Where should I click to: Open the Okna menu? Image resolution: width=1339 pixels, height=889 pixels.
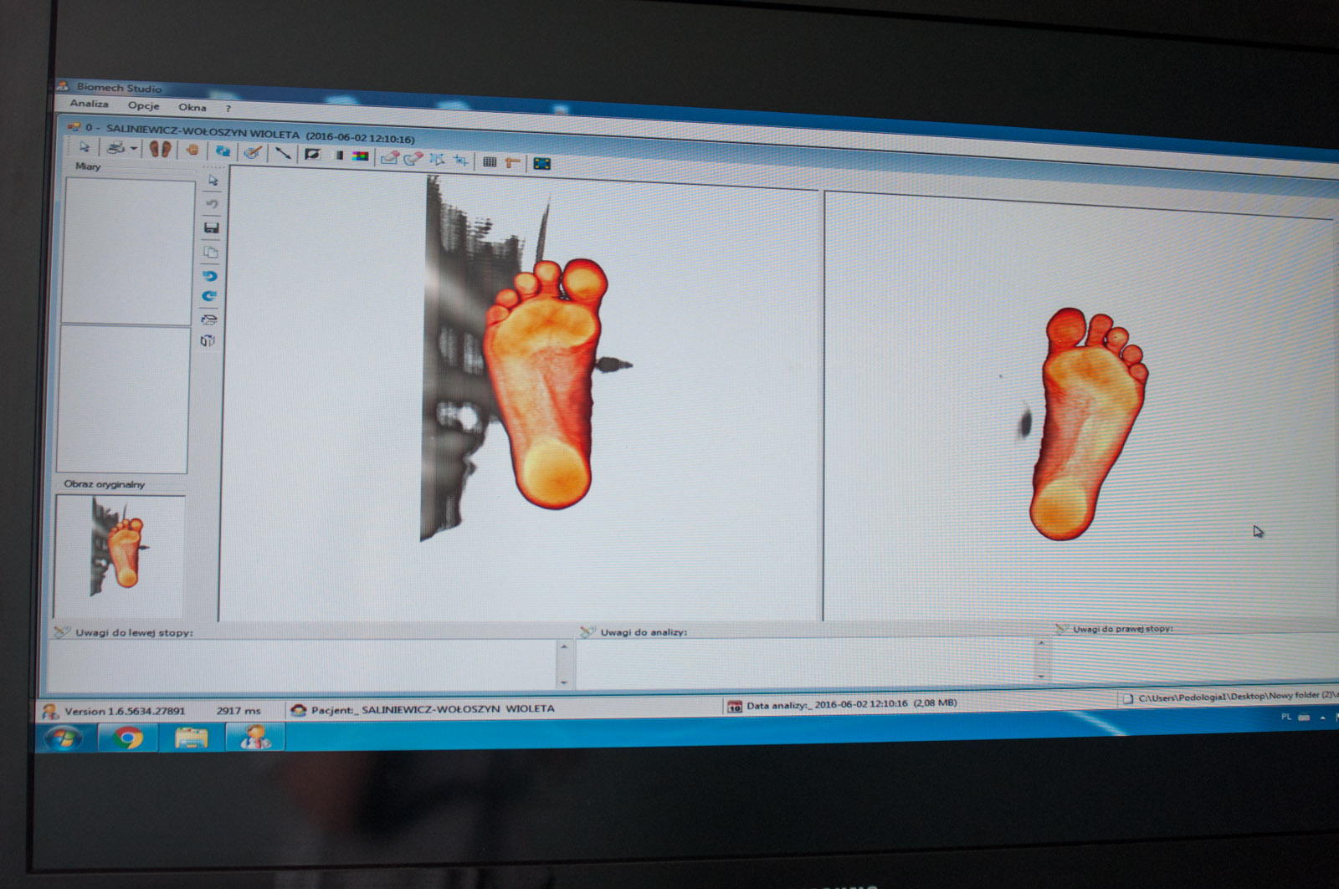point(192,107)
